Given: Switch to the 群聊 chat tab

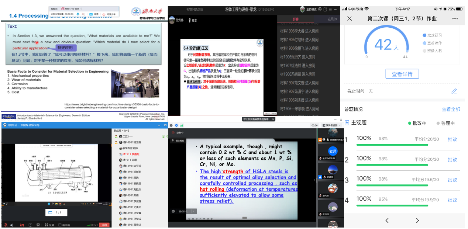Looking at the screenshot, I should (x=295, y=19).
